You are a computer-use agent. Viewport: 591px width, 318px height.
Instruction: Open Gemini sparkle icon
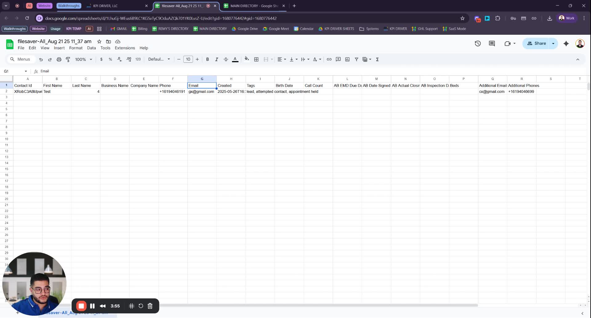(x=566, y=43)
